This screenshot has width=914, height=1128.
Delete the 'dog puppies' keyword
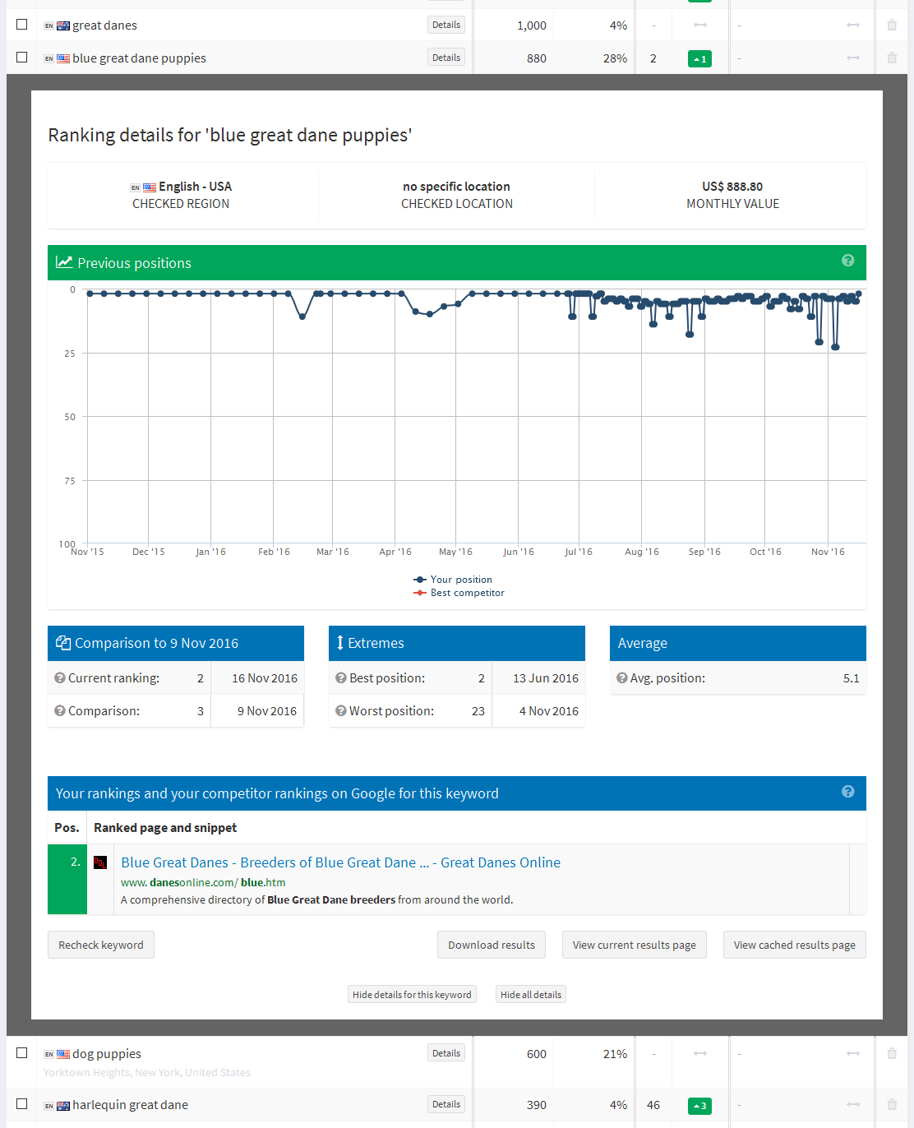tap(891, 1053)
